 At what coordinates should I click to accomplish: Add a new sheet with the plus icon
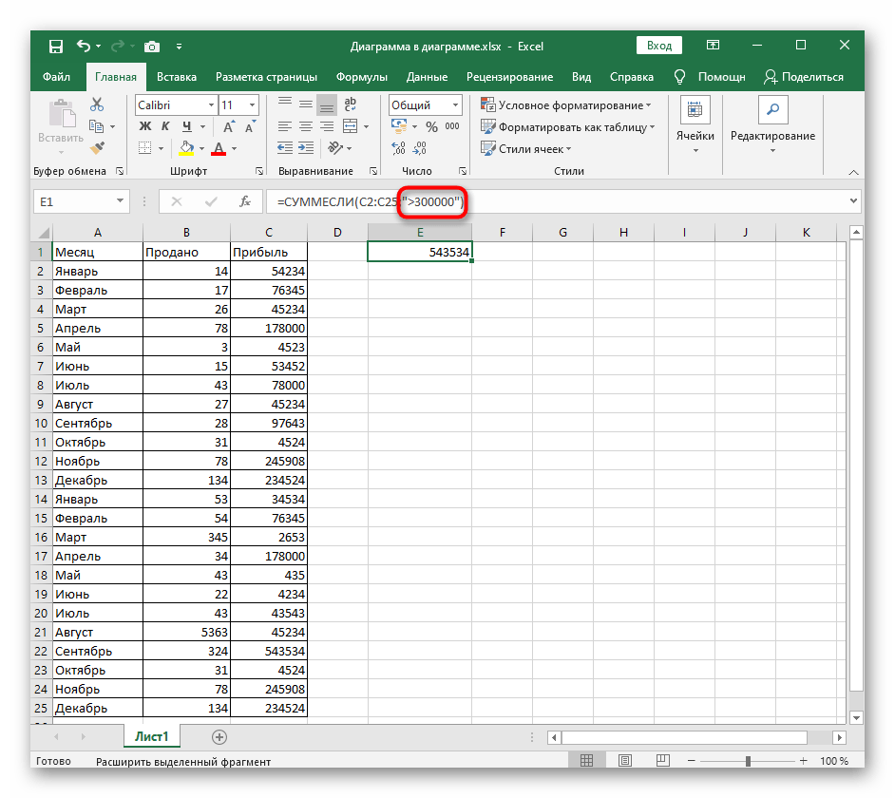point(219,736)
